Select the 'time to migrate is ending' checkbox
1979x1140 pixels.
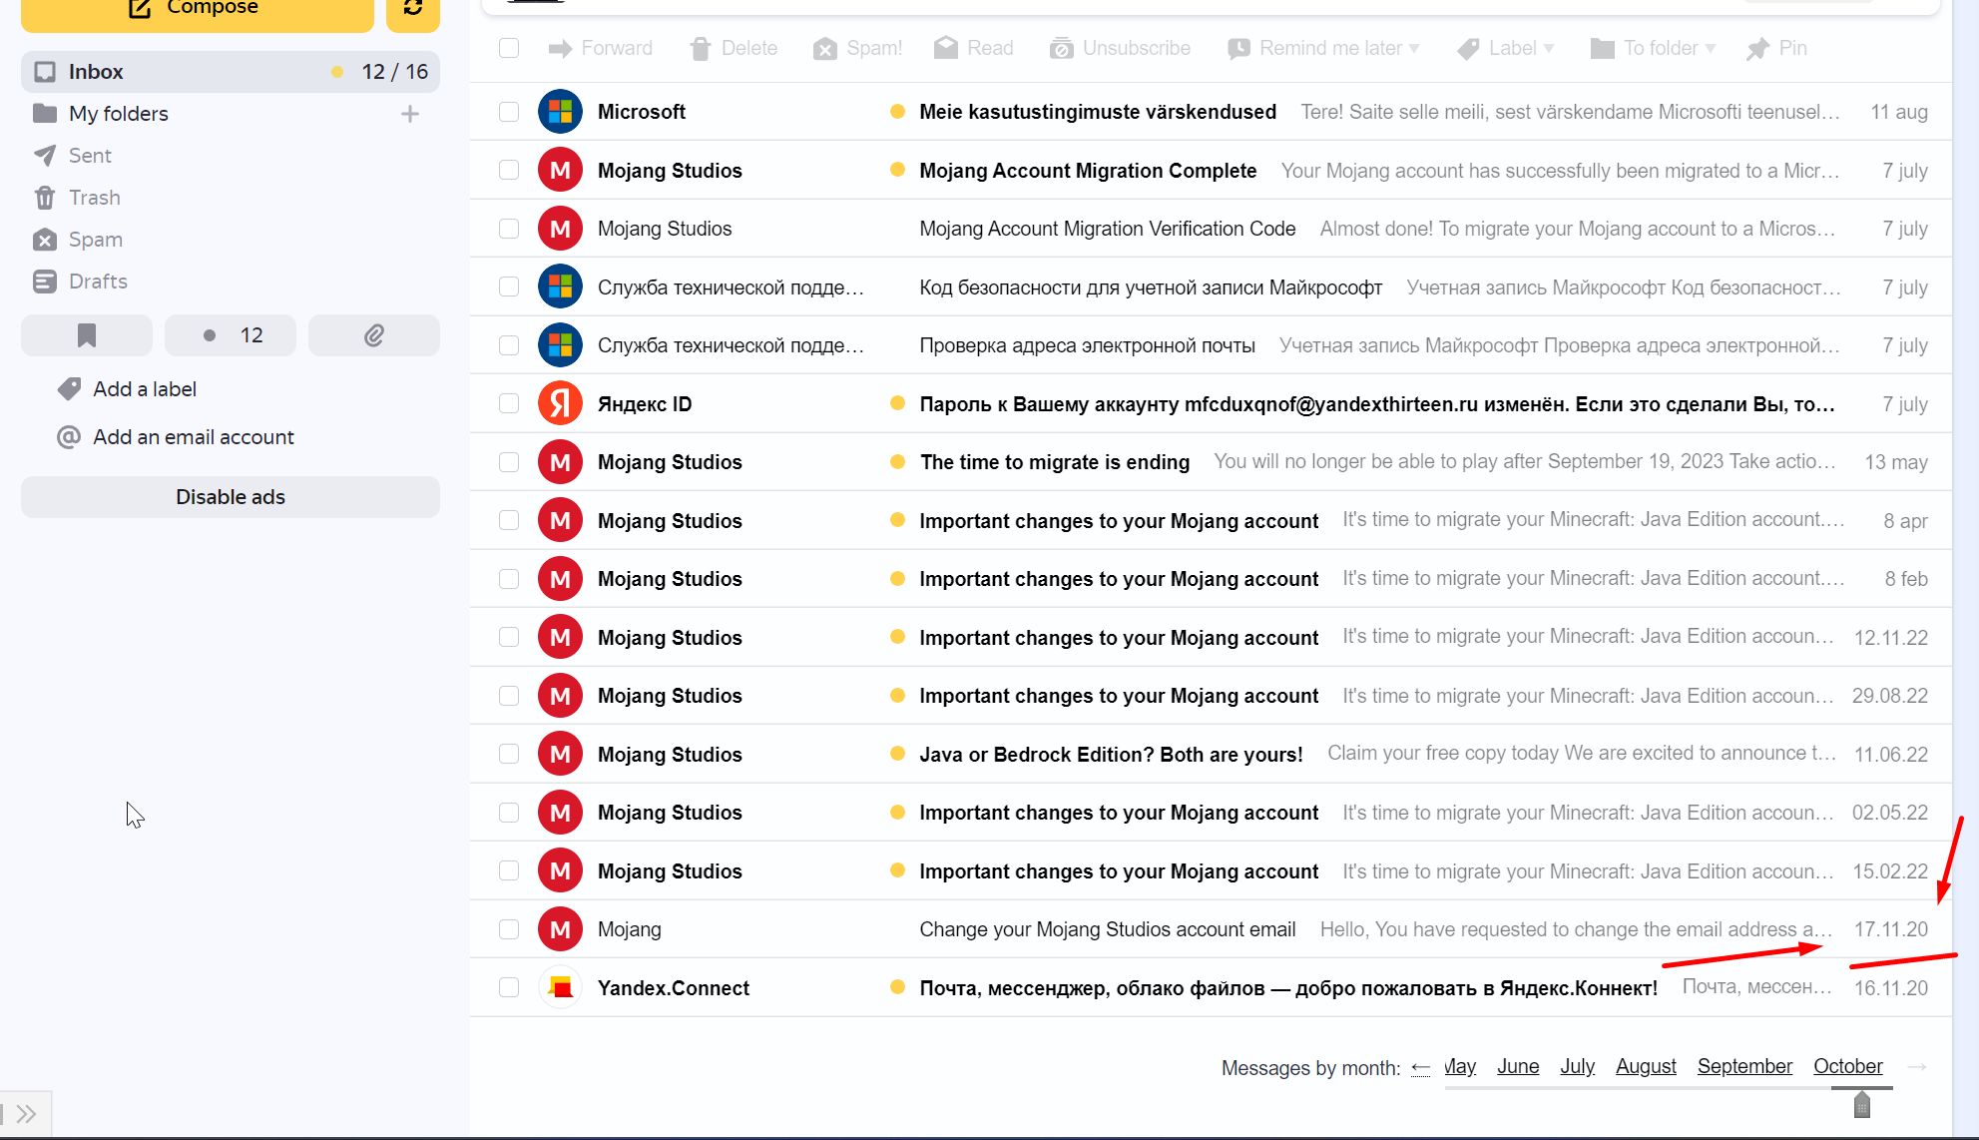[509, 462]
